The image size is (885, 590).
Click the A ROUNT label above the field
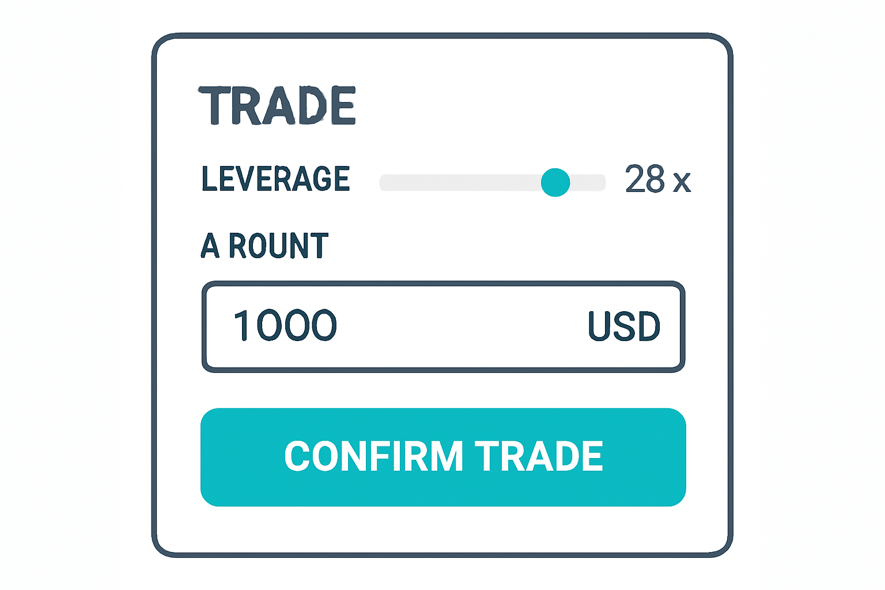(x=264, y=245)
